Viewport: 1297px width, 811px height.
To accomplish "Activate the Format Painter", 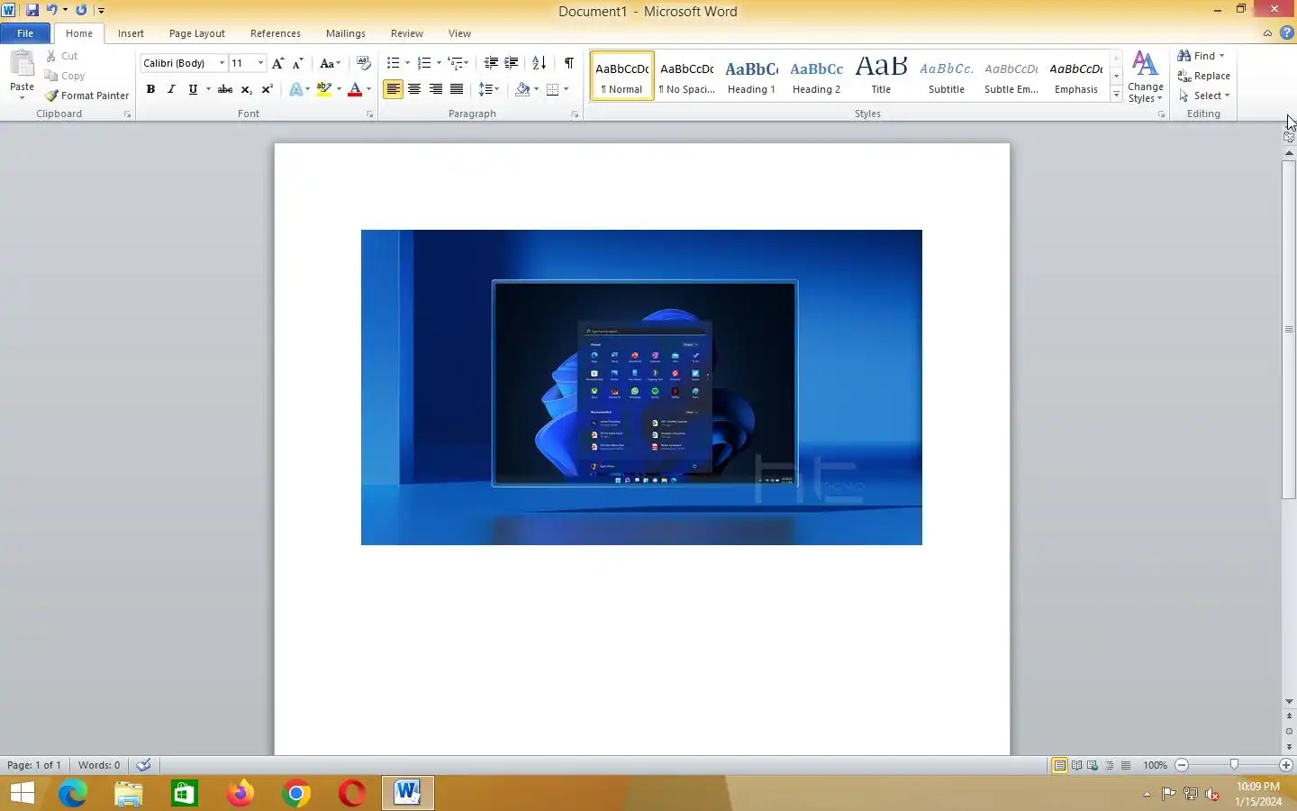I will (x=87, y=96).
